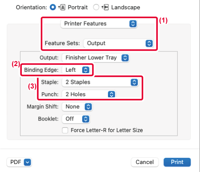Open the Booklet Off dropdown

point(76,119)
